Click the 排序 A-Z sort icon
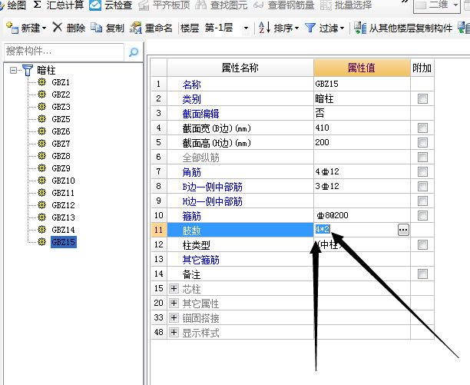 pos(265,28)
